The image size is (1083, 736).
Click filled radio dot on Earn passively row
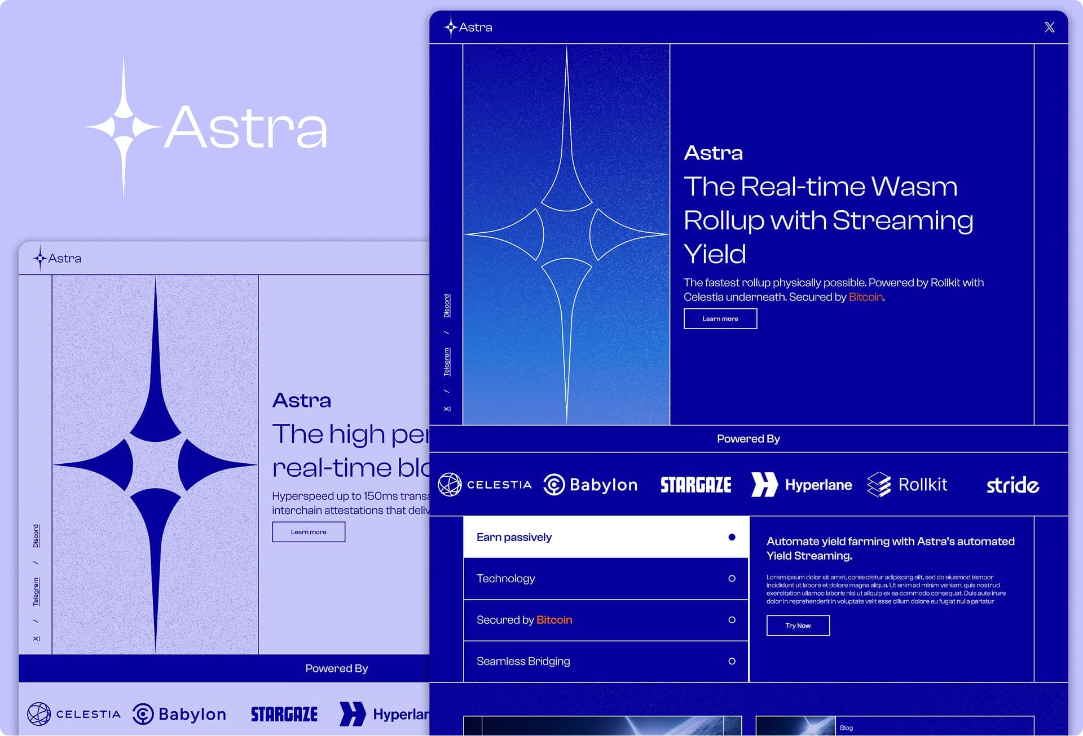[x=732, y=537]
